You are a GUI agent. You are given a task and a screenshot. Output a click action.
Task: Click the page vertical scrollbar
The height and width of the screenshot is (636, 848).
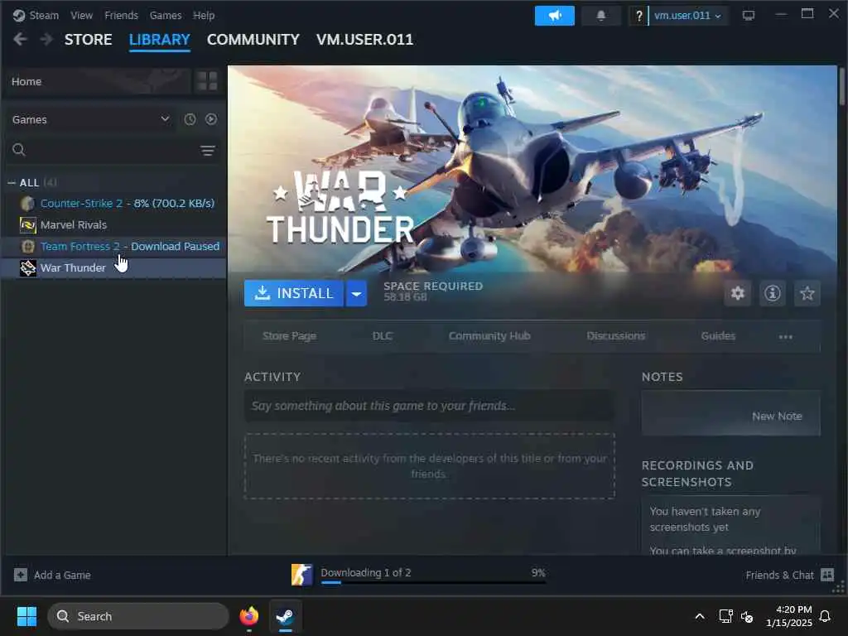[x=841, y=86]
